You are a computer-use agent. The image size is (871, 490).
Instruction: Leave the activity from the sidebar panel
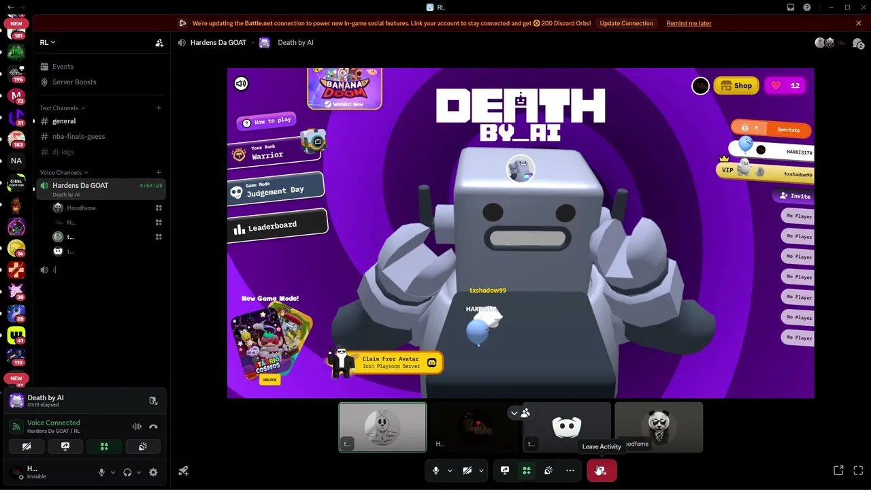pos(153,401)
